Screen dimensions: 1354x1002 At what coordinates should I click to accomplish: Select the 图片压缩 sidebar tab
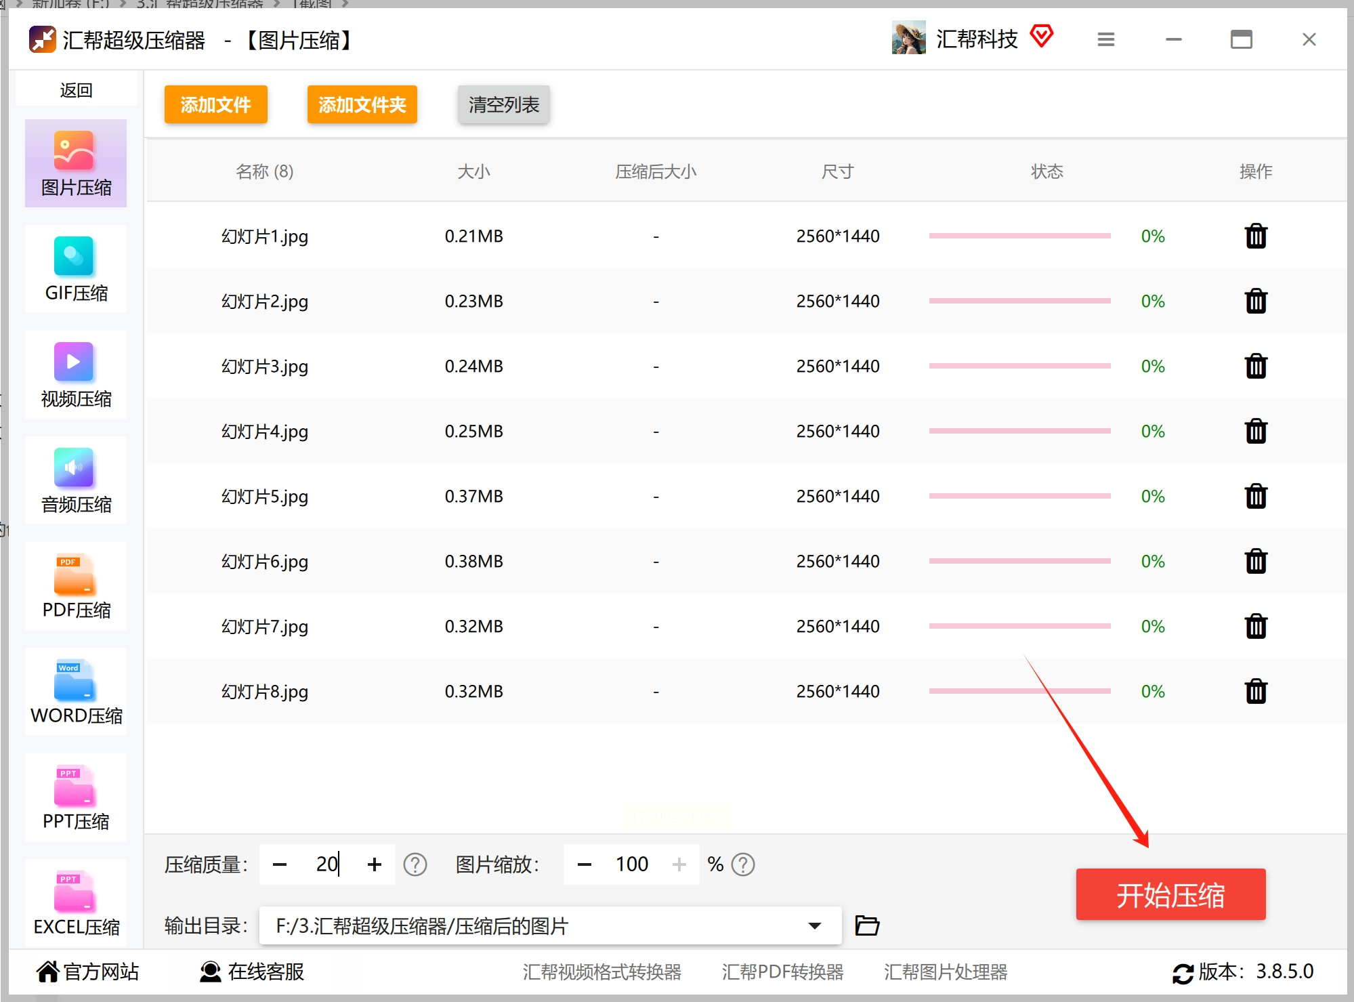(76, 164)
